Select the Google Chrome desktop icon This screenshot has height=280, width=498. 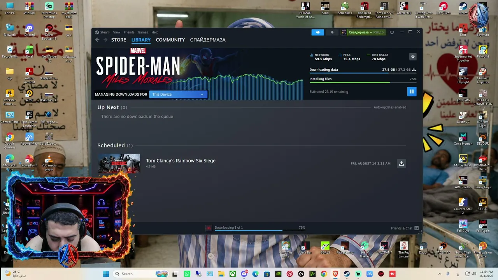(x=10, y=141)
